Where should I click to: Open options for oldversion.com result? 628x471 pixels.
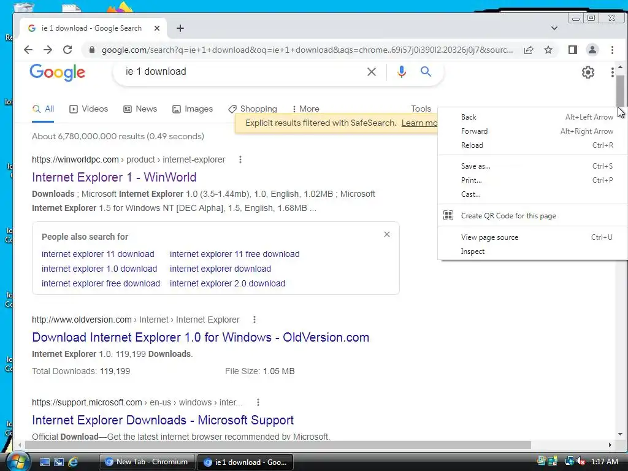tap(255, 320)
